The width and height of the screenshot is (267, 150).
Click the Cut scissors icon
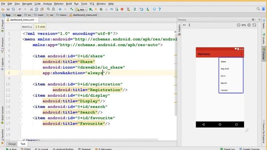(31, 9)
